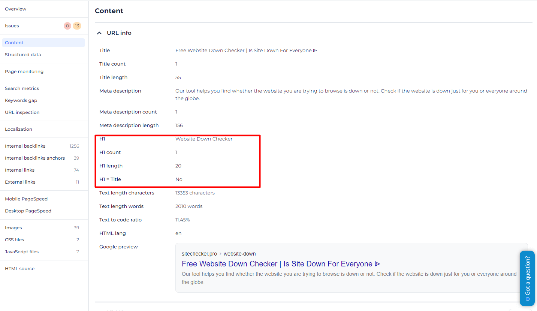Click the Google preview description snippet
Viewport: 537px width, 311px height.
349,278
